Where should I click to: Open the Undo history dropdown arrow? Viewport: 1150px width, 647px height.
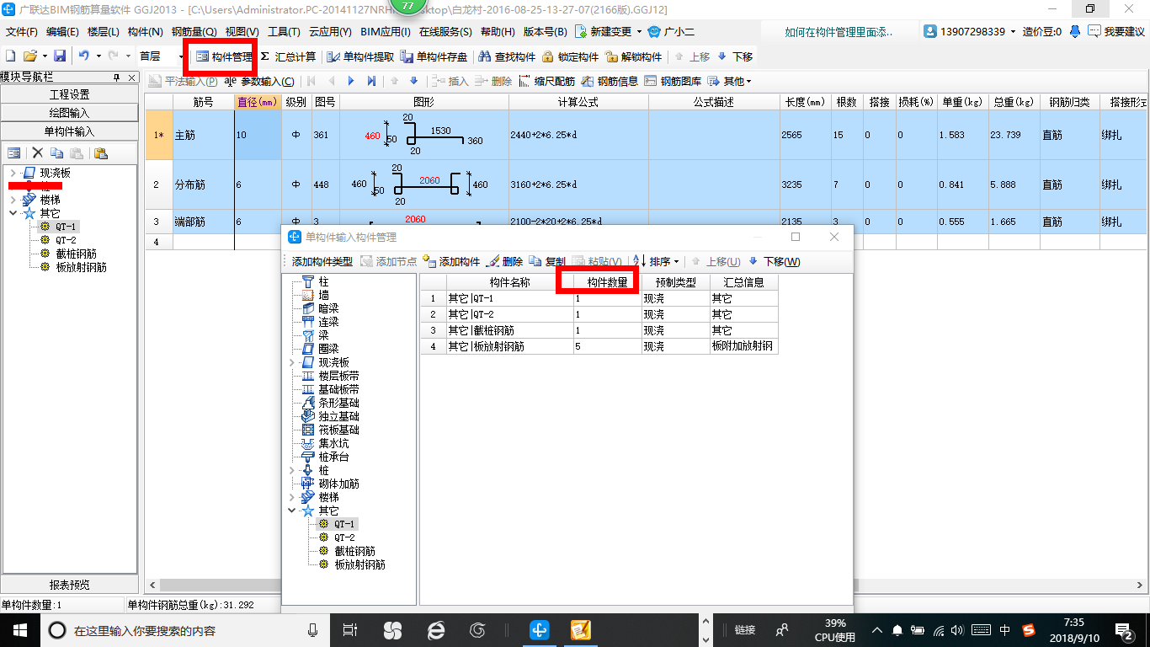pyautogui.click(x=98, y=56)
